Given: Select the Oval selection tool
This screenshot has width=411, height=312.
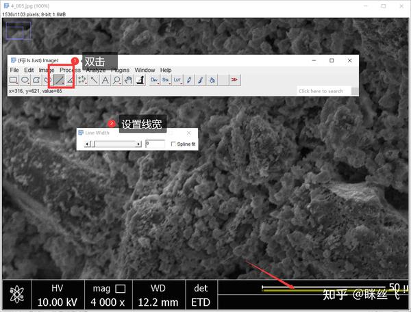Looking at the screenshot, I should [25, 80].
